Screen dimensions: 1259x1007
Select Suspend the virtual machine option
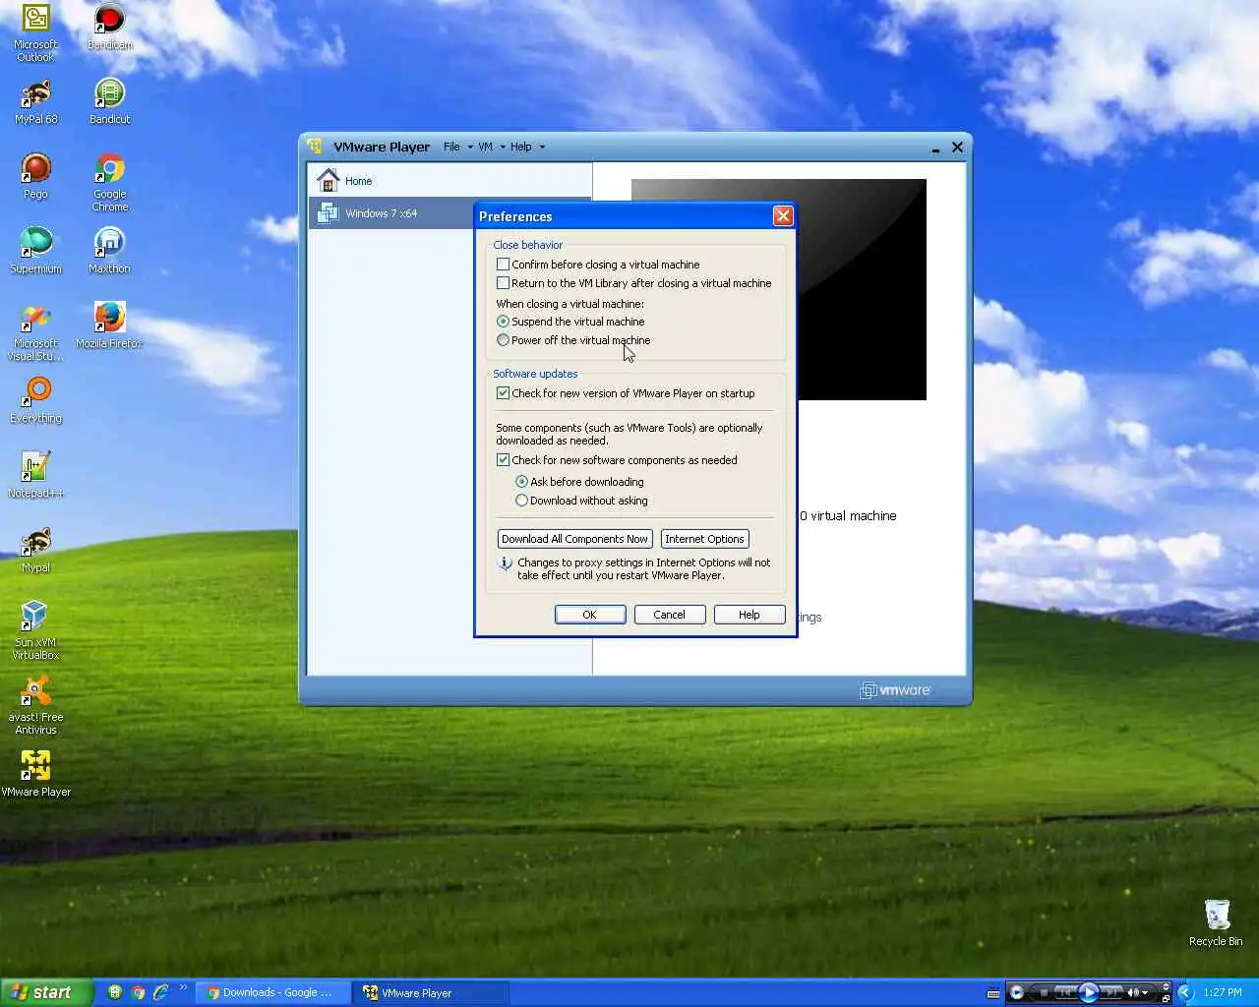pos(504,322)
